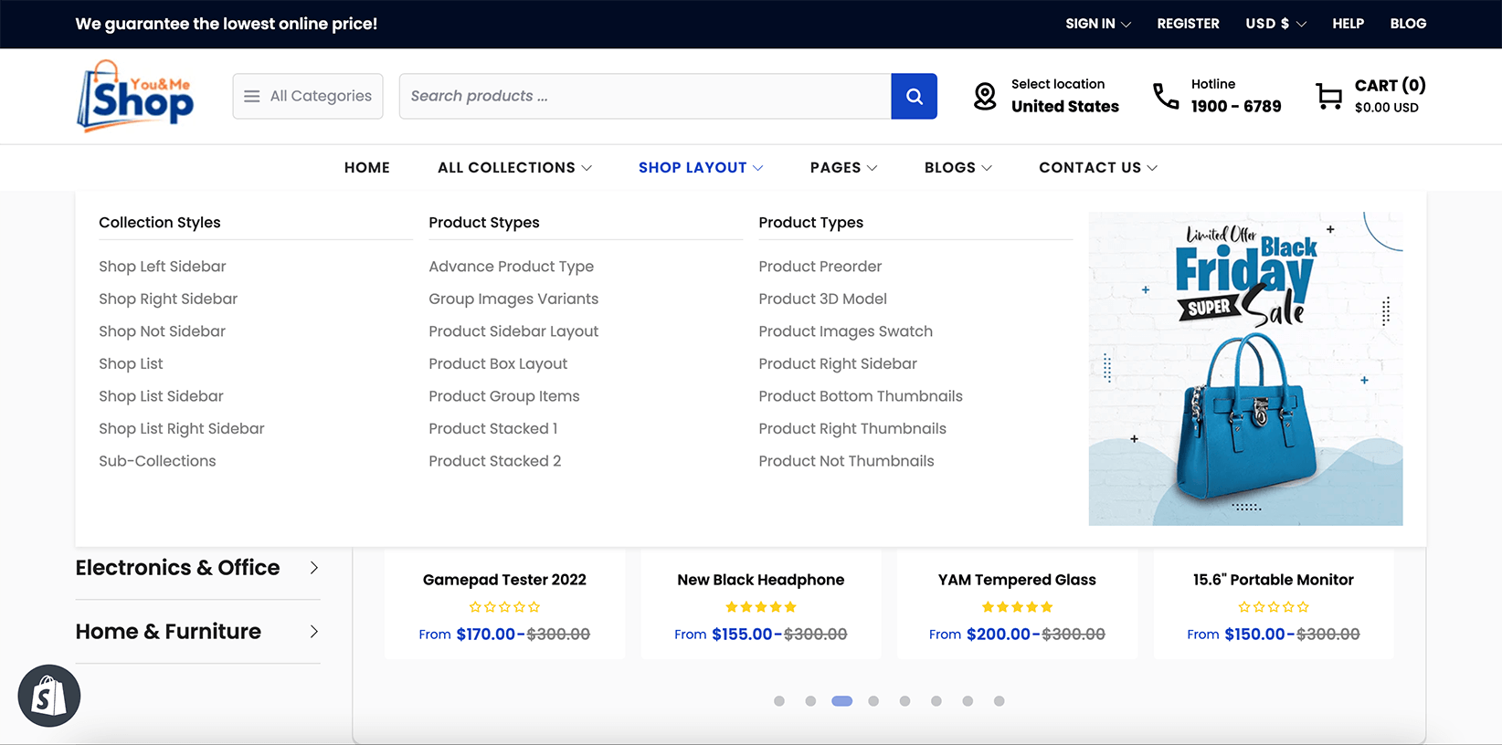Open Product Sidebar Layout
Screen dimensions: 1502x745
[513, 331]
